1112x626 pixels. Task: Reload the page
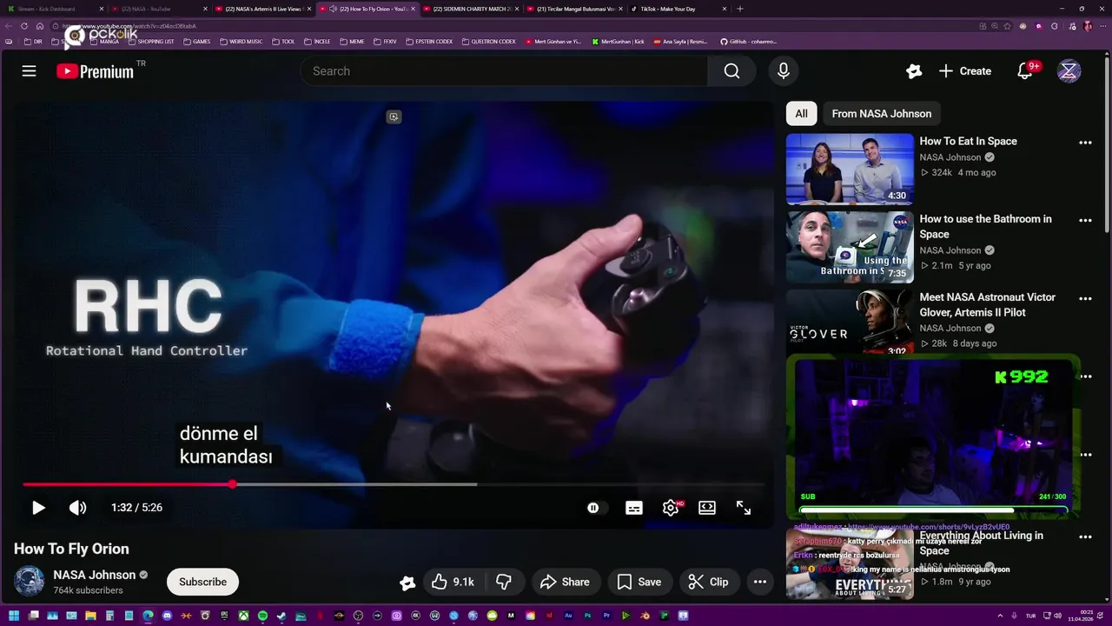pyautogui.click(x=24, y=26)
